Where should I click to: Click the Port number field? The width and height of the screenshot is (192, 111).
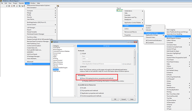[x=85, y=59]
